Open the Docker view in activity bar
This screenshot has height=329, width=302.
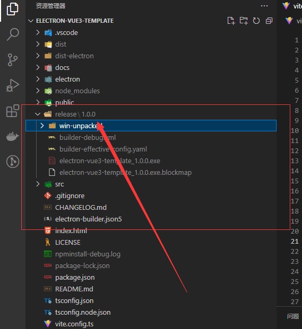click(13, 136)
